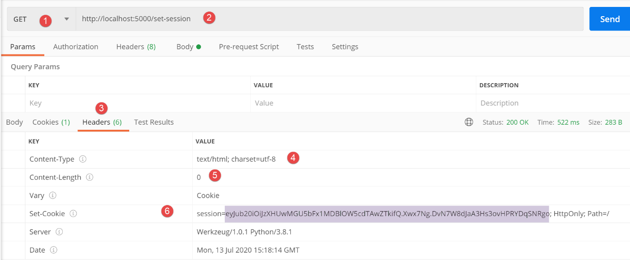Image resolution: width=630 pixels, height=260 pixels.
Task: Switch to the Test Results tab
Action: 154,122
